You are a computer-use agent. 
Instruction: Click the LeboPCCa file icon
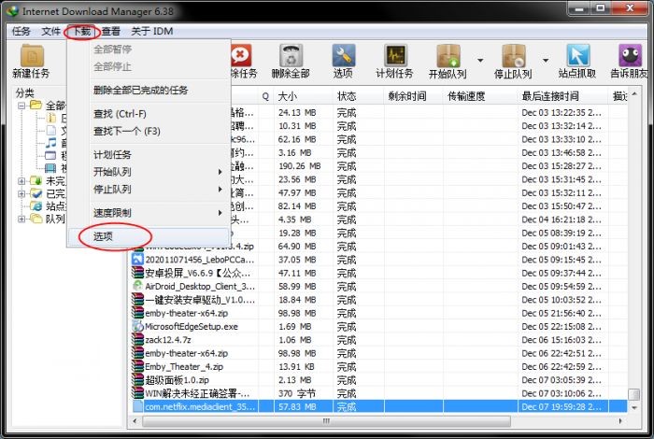coord(137,260)
